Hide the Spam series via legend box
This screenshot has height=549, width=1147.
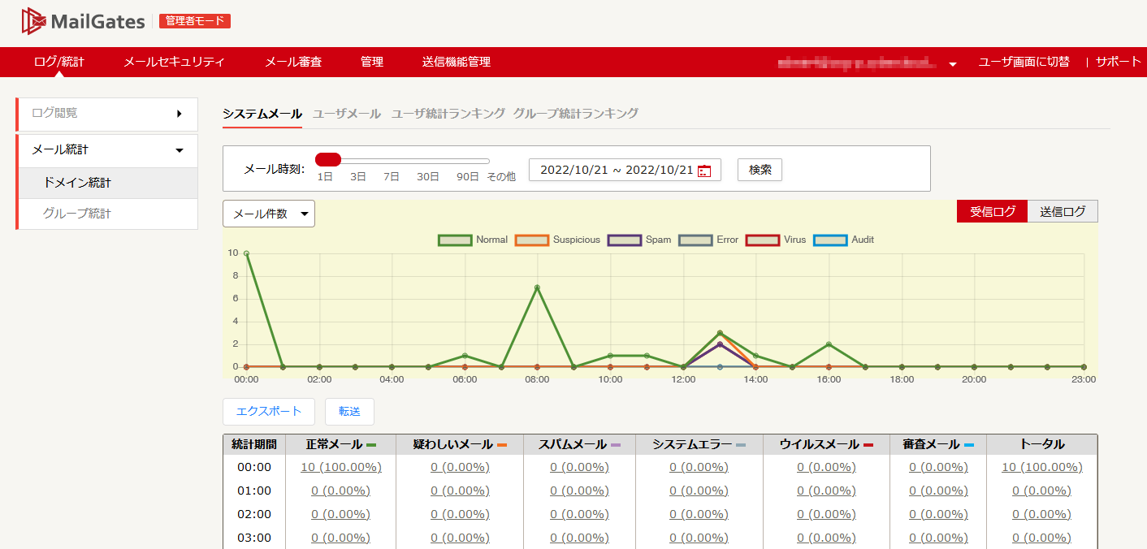tap(625, 240)
